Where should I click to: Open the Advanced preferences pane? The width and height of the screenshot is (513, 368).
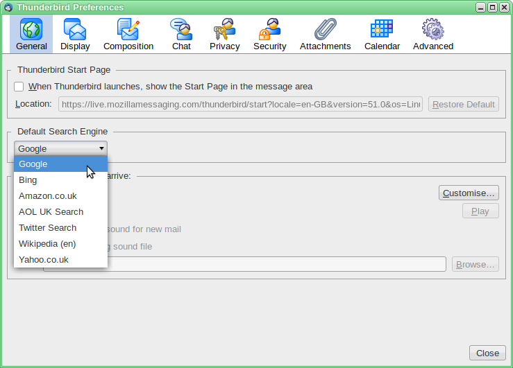[x=433, y=34]
